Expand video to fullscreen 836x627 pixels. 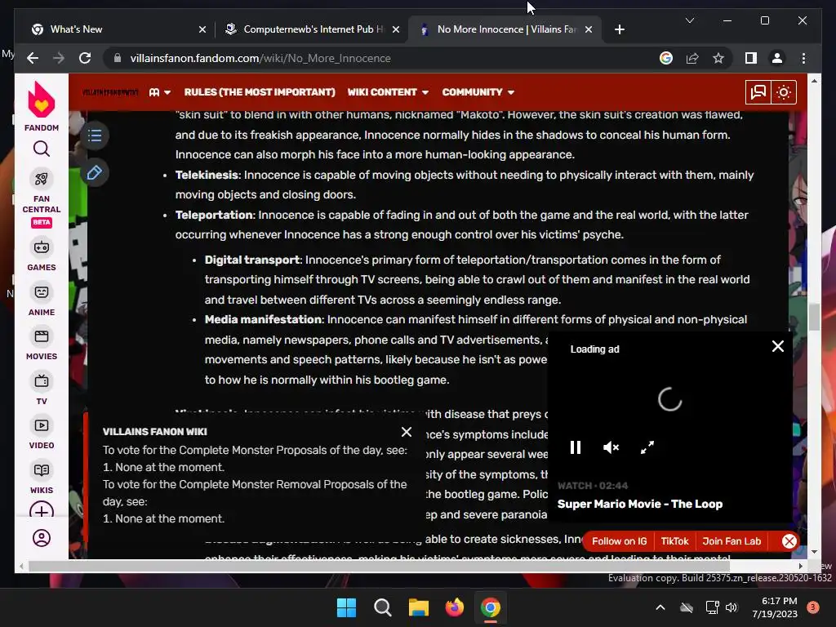(x=647, y=447)
